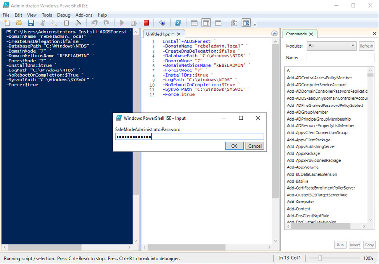Click line 1 Install-ADDSForest in script
The width and height of the screenshot is (379, 264).
(186, 41)
